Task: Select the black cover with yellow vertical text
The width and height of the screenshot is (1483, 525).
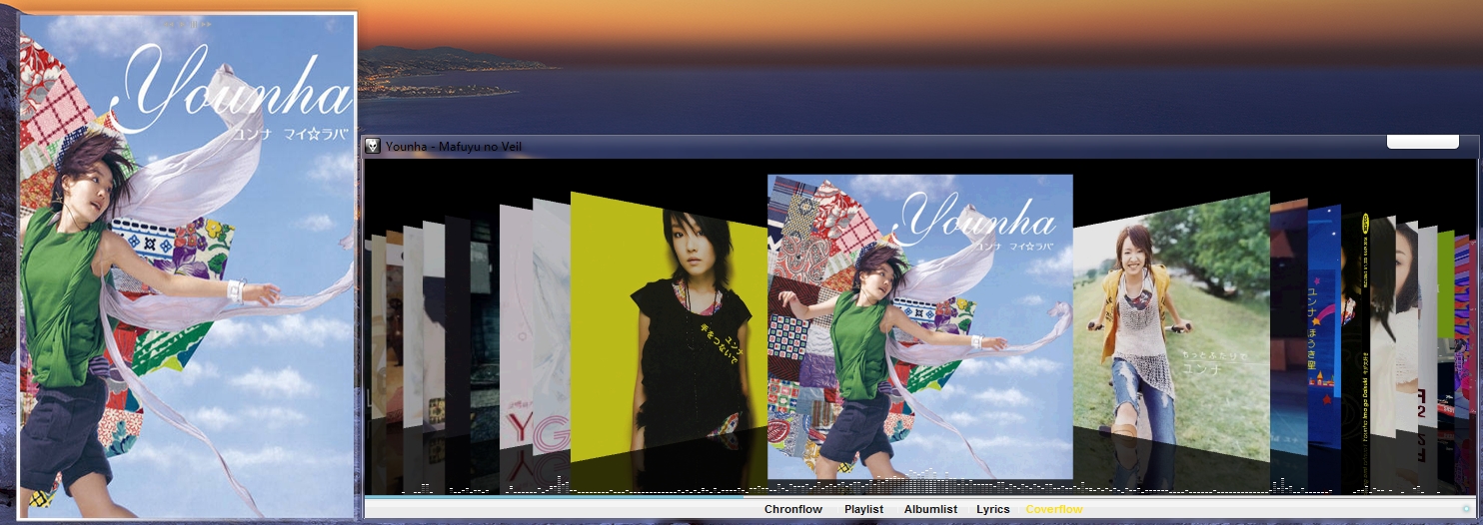Action: click(x=1355, y=329)
